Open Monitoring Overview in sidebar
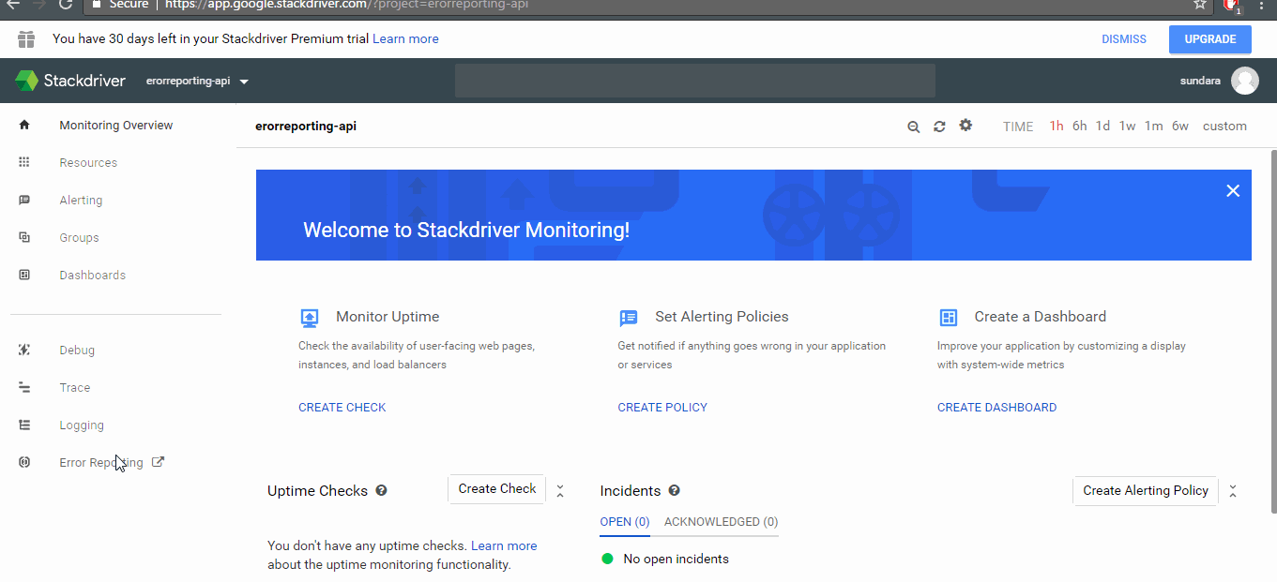1277x582 pixels. point(116,125)
